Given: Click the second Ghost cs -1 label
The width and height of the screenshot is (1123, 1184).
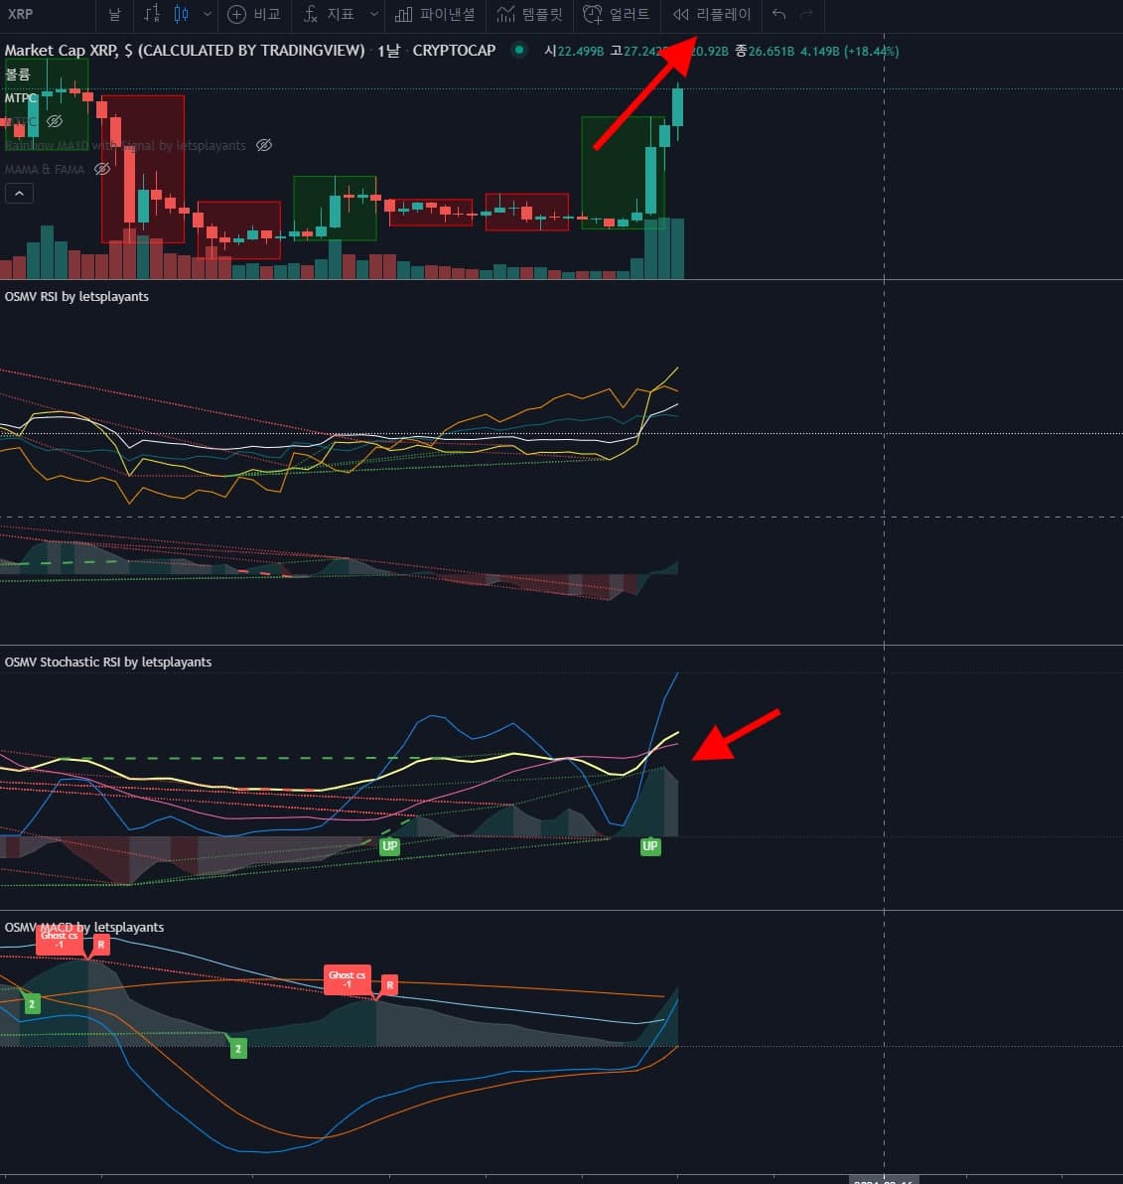Looking at the screenshot, I should coord(348,979).
